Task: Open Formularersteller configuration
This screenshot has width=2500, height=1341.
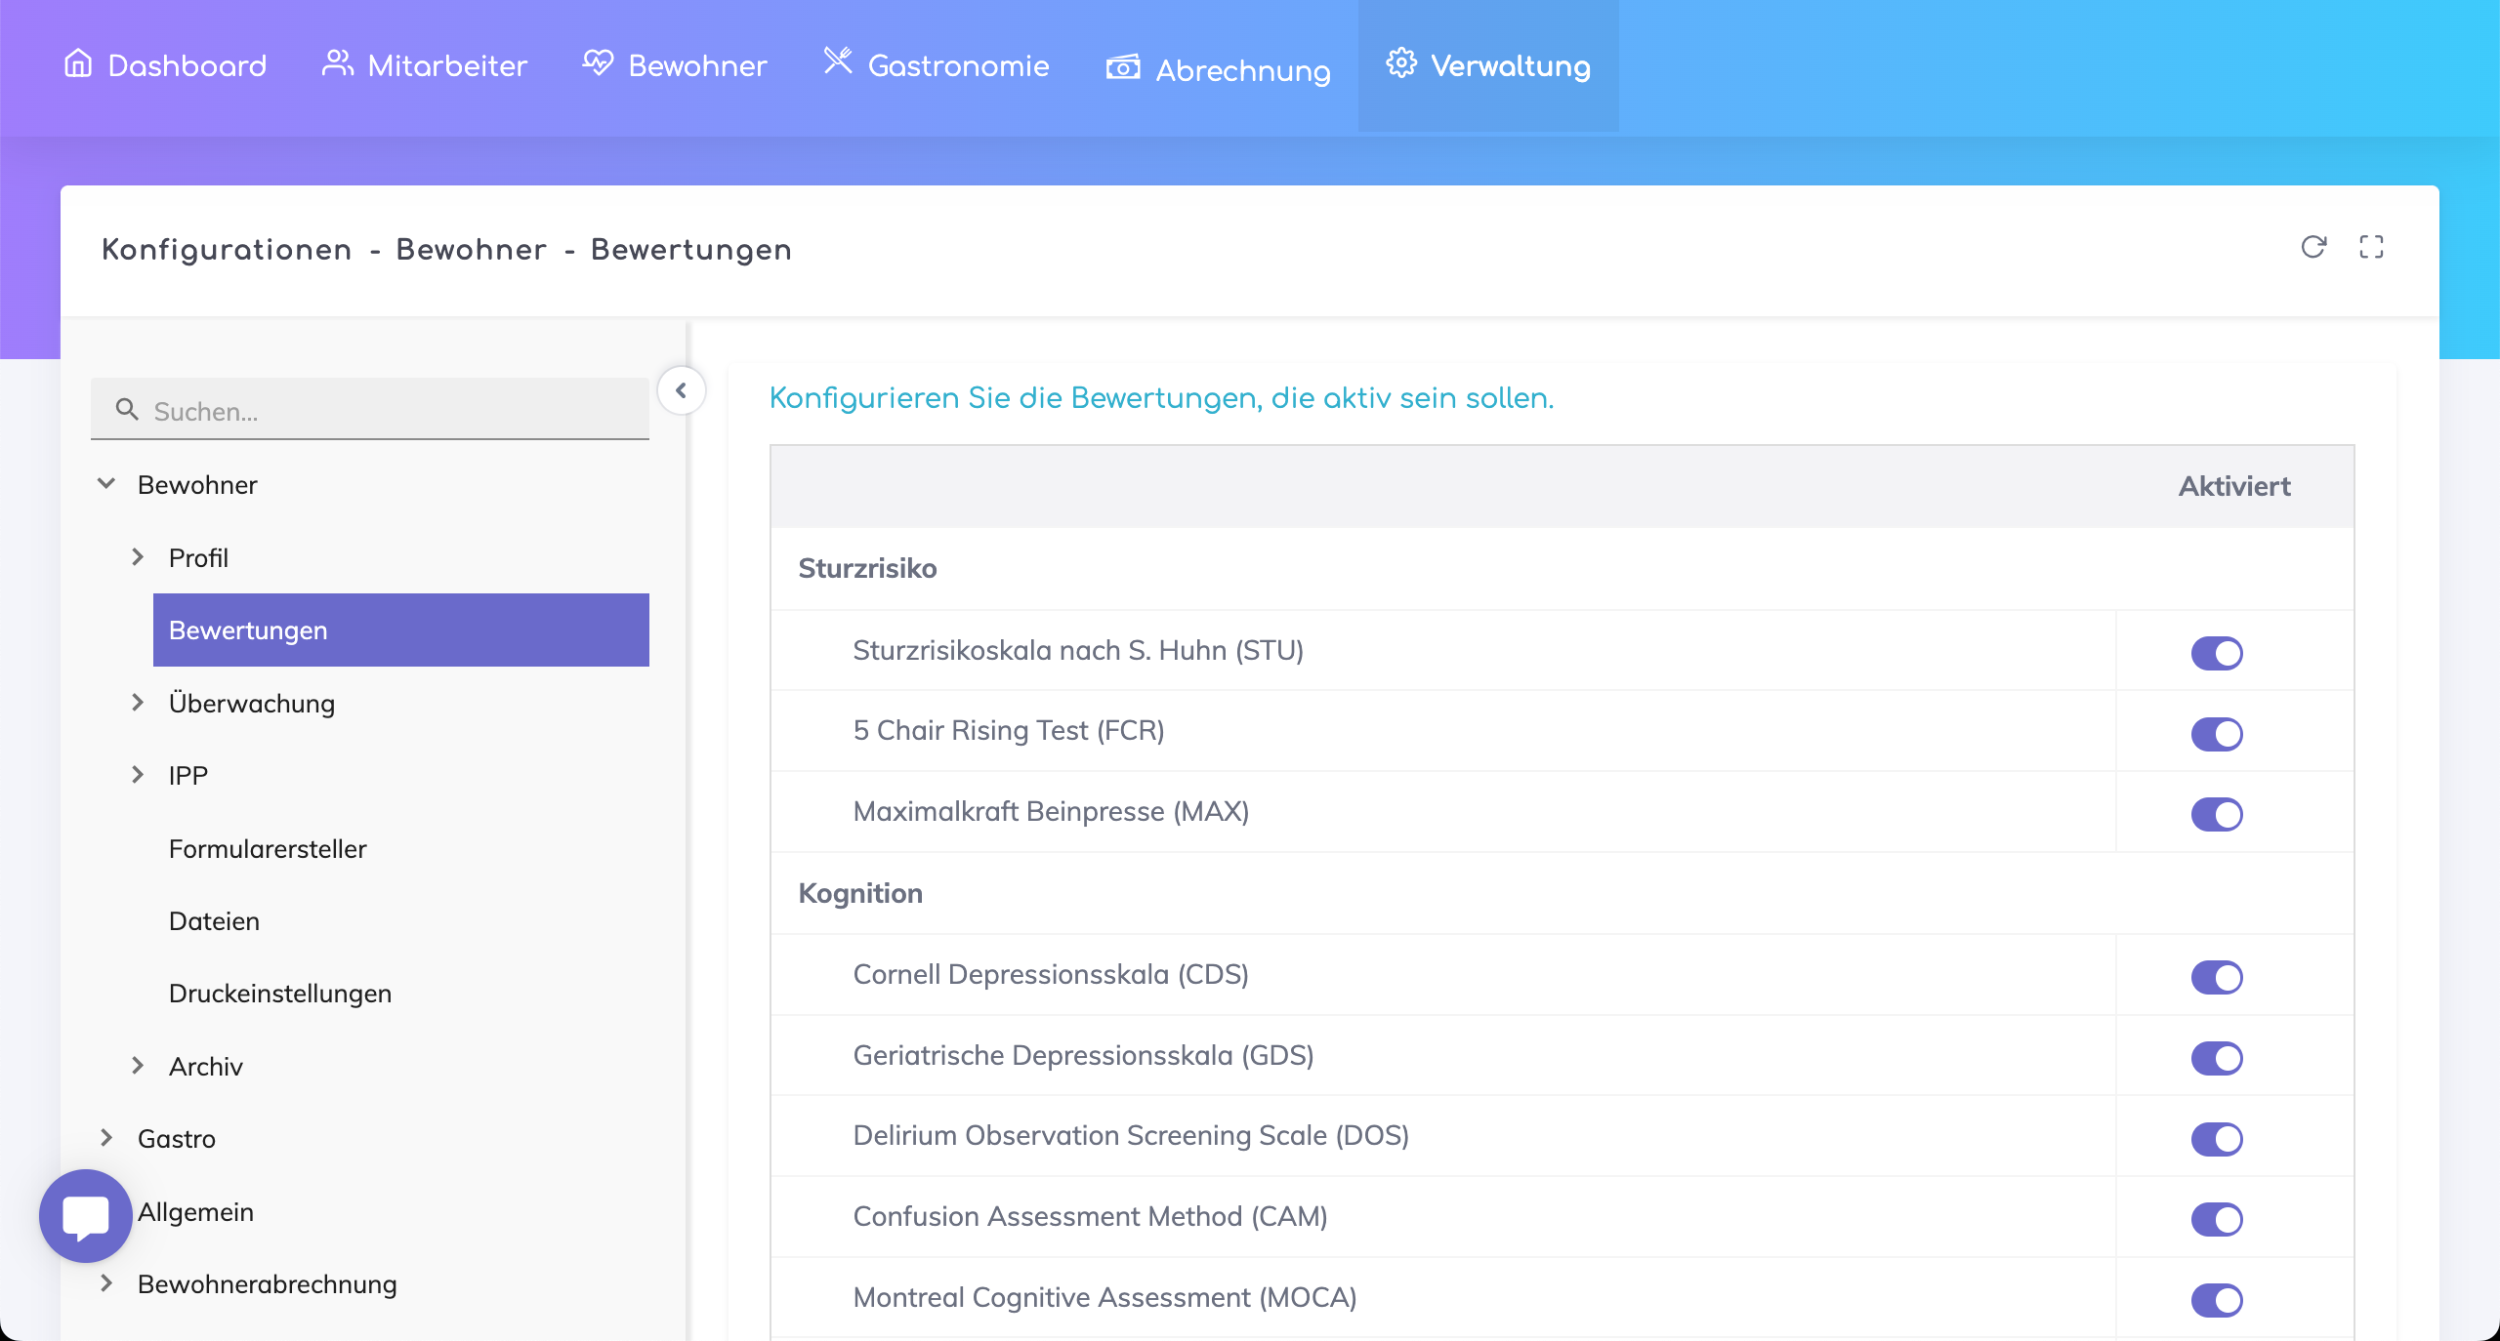Action: point(268,849)
